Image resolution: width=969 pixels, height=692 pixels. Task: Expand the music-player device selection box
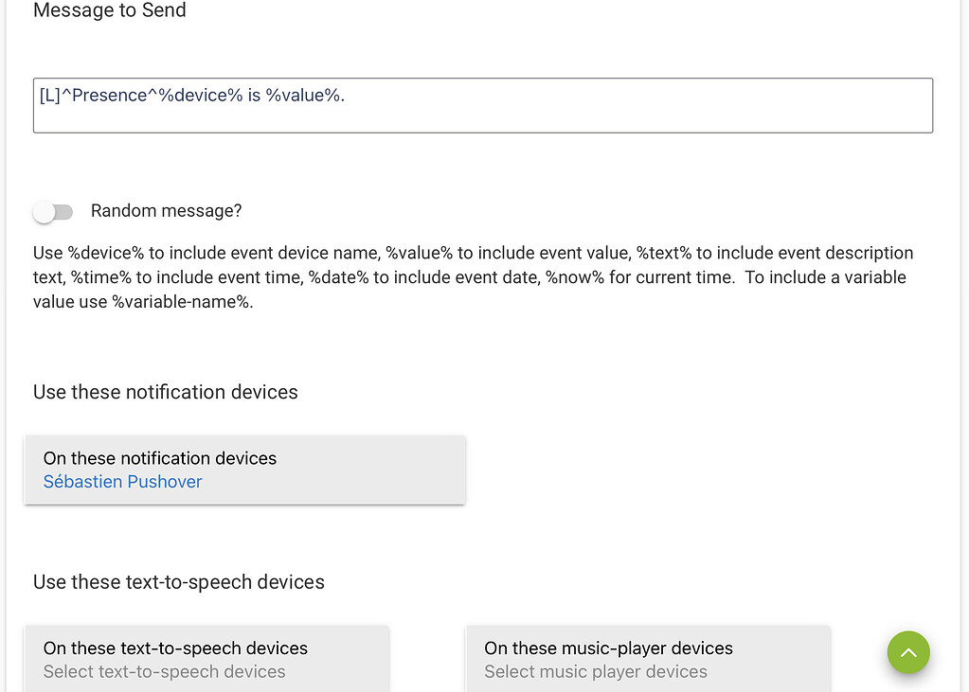click(648, 659)
